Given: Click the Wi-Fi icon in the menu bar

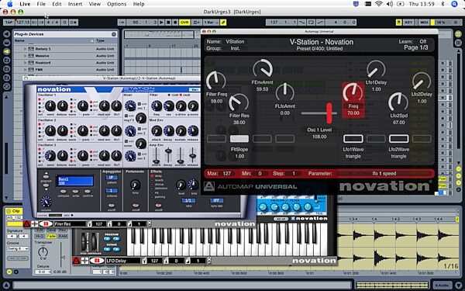Looking at the screenshot, I should (x=379, y=4).
